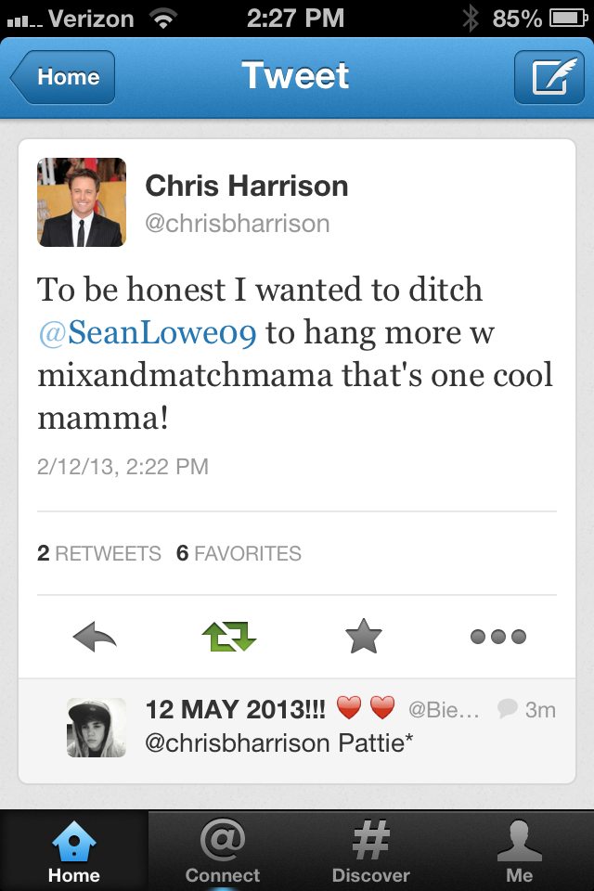Open the @chrisbharrison handle
Screen dimensions: 594x891
coord(237,224)
